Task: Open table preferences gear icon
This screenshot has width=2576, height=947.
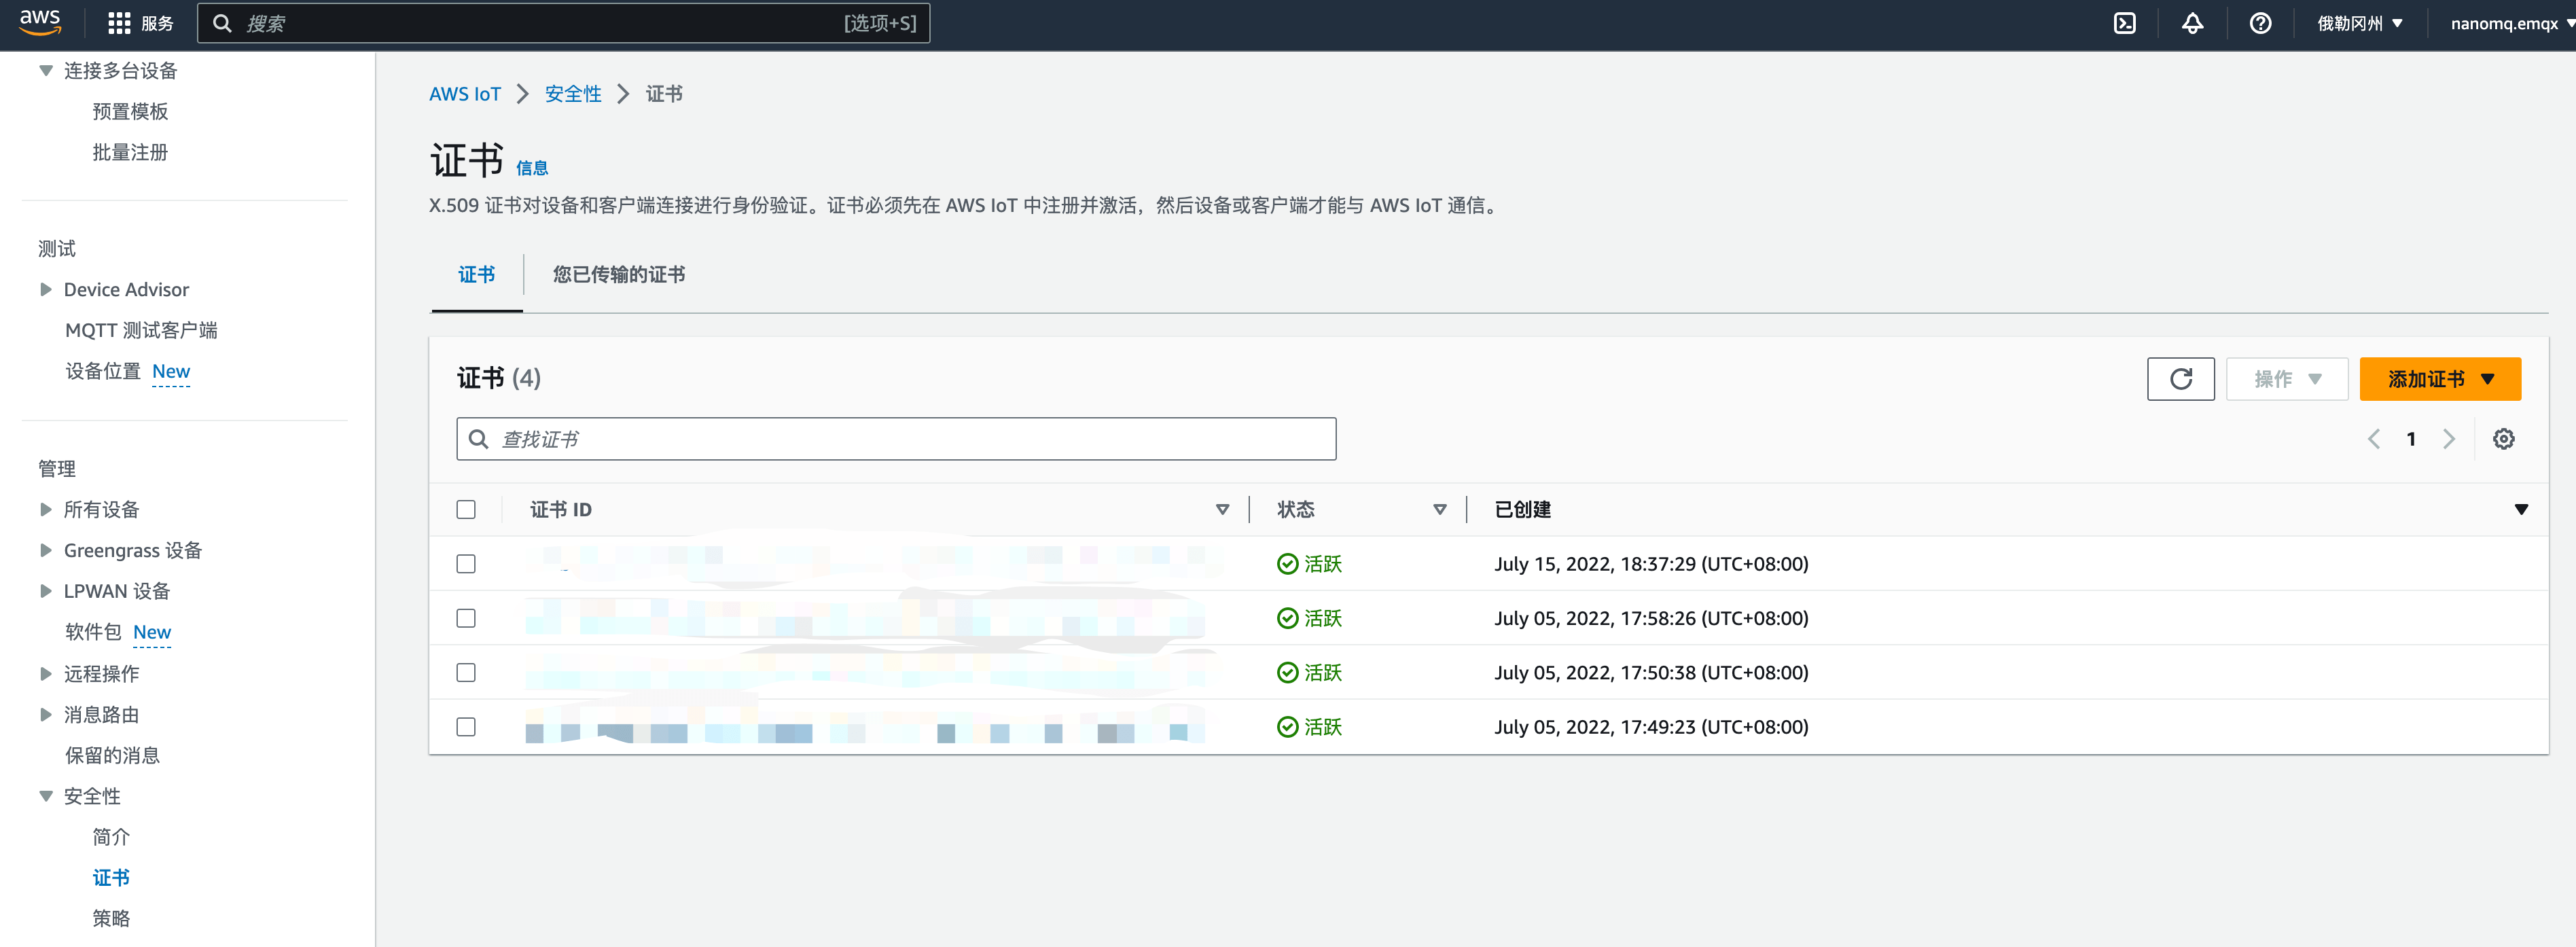Action: 2503,439
